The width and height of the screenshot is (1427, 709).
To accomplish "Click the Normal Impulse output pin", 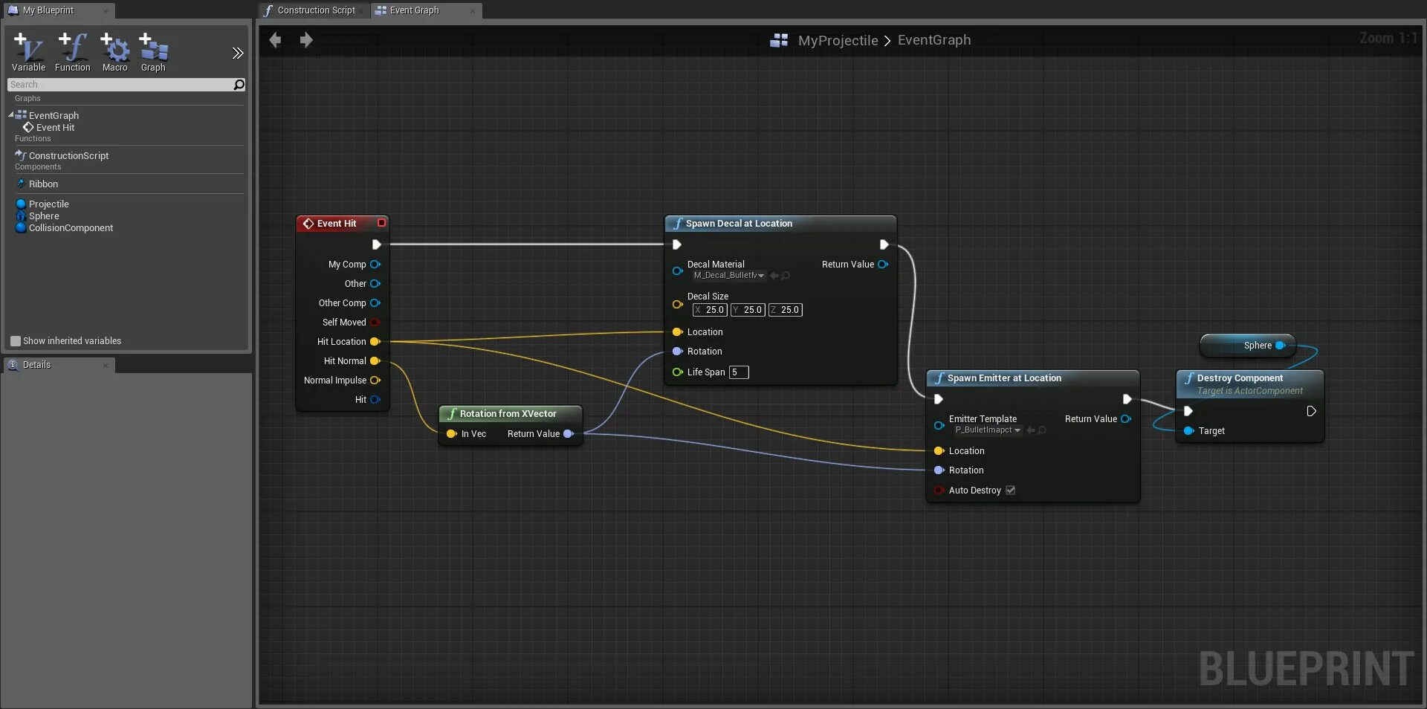I will 375,381.
